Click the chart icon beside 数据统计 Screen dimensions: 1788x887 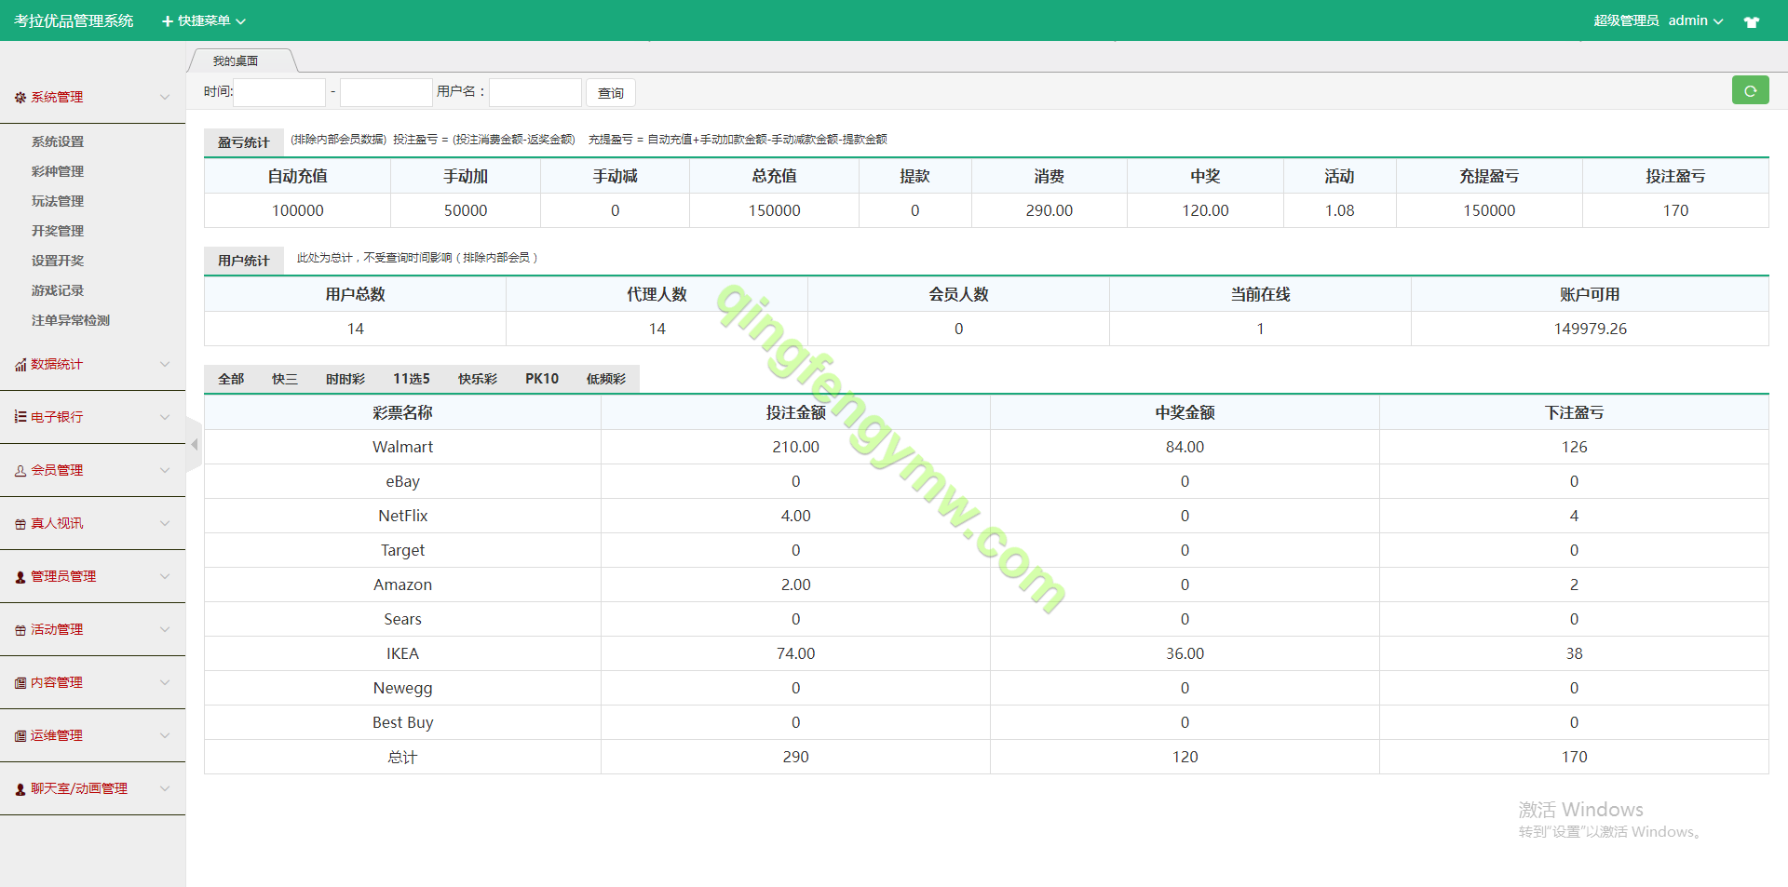(x=20, y=365)
